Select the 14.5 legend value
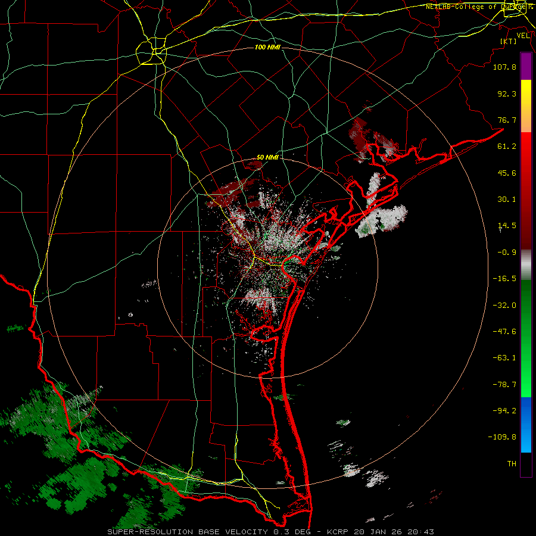The width and height of the screenshot is (536, 536). [x=507, y=226]
